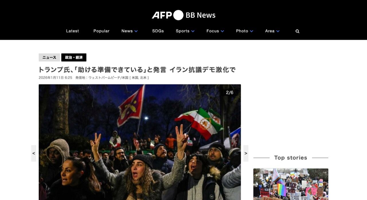Screen dimensions: 367x200
Task: Click the main protest slideshow photo
Action: [140, 142]
